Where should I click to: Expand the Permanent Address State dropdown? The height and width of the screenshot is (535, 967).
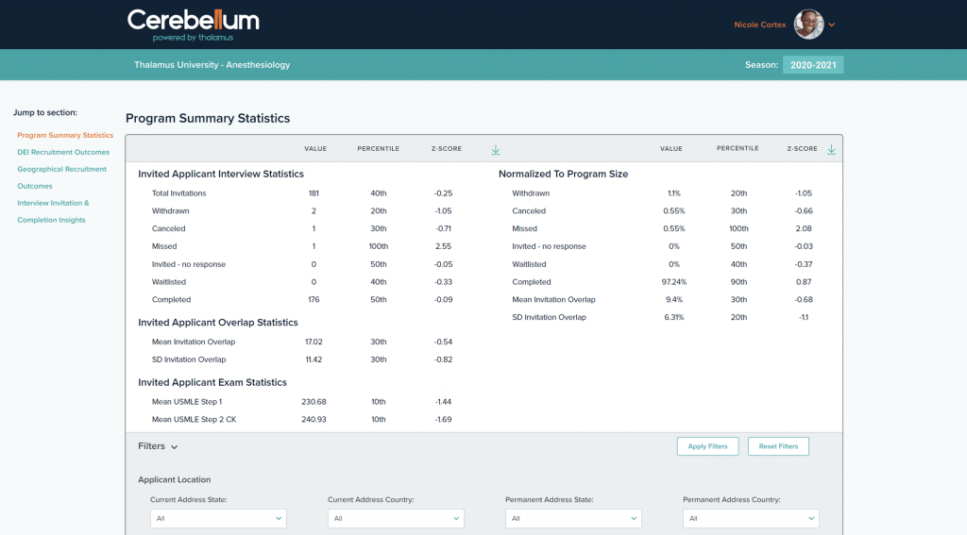click(573, 518)
